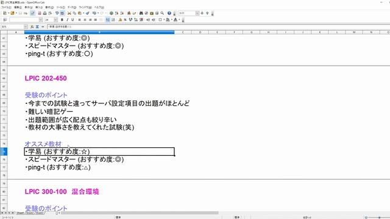390x219 pixels.
Task: Open the Function Wizard icon
Action: 32,27
